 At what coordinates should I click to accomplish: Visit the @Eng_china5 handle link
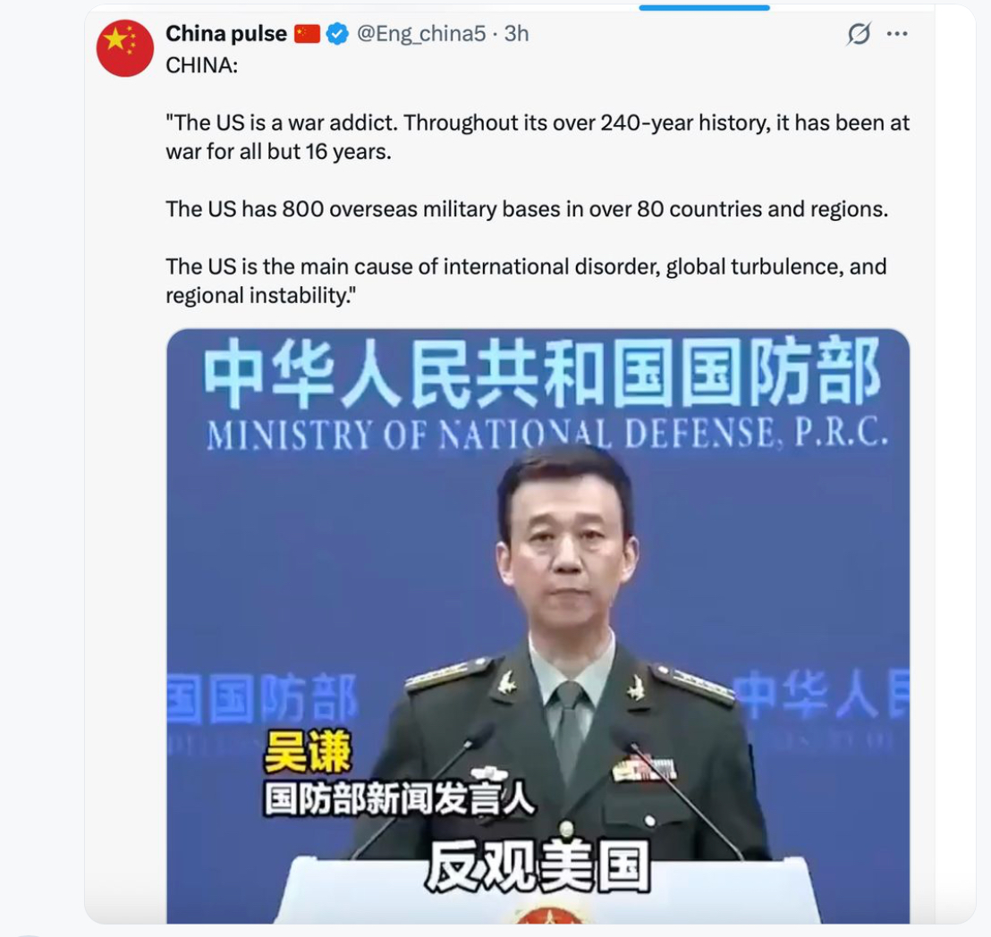click(x=421, y=33)
